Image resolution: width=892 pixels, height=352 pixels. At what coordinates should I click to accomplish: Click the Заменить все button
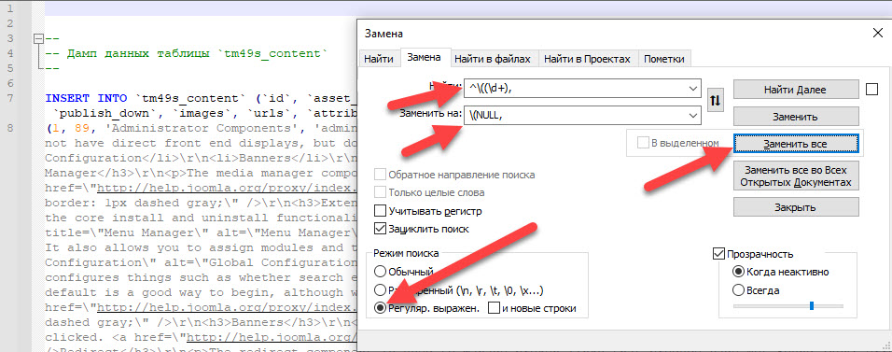coord(796,144)
